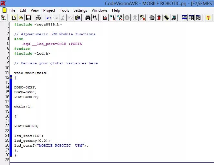This screenshot has height=165, width=214.
Task: Open the Project menu
Action: click(49, 10)
